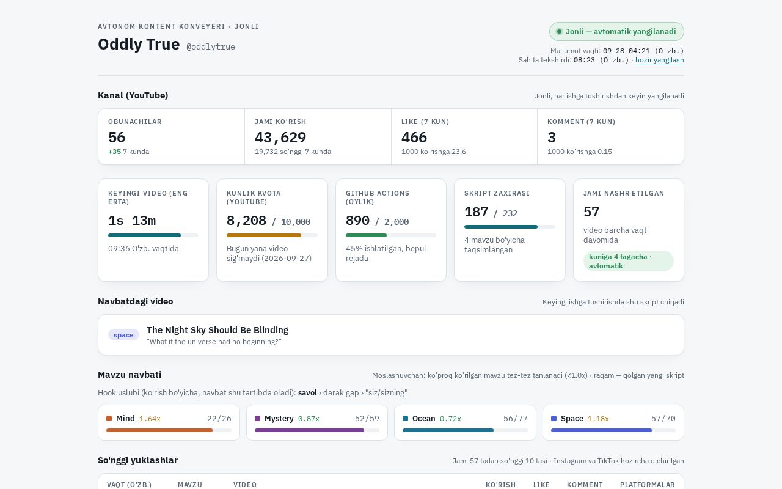Click the 'hozir yangilash' refresh link
Image resolution: width=782 pixels, height=489 pixels.
click(x=660, y=60)
